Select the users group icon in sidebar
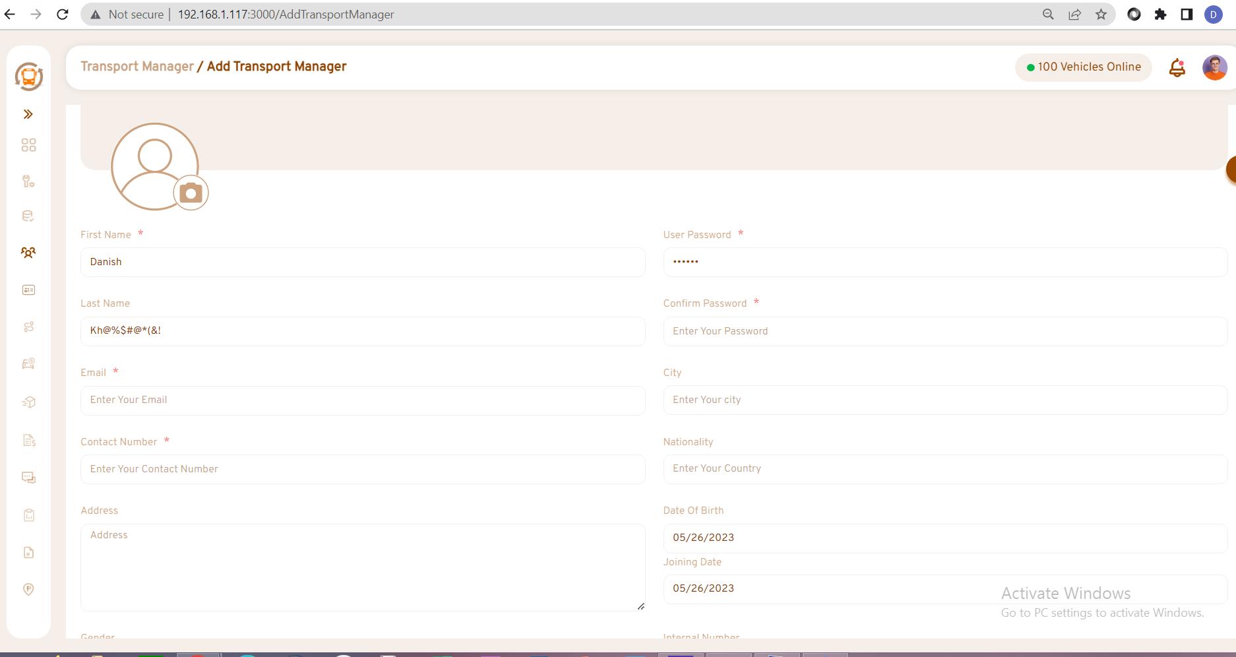 click(x=28, y=253)
